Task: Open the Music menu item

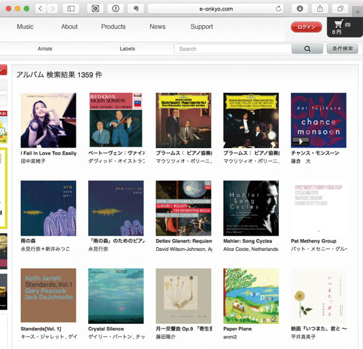Action: [x=25, y=26]
